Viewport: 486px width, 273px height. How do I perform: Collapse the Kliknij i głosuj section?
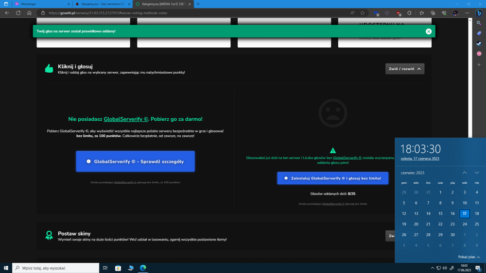(x=404, y=69)
